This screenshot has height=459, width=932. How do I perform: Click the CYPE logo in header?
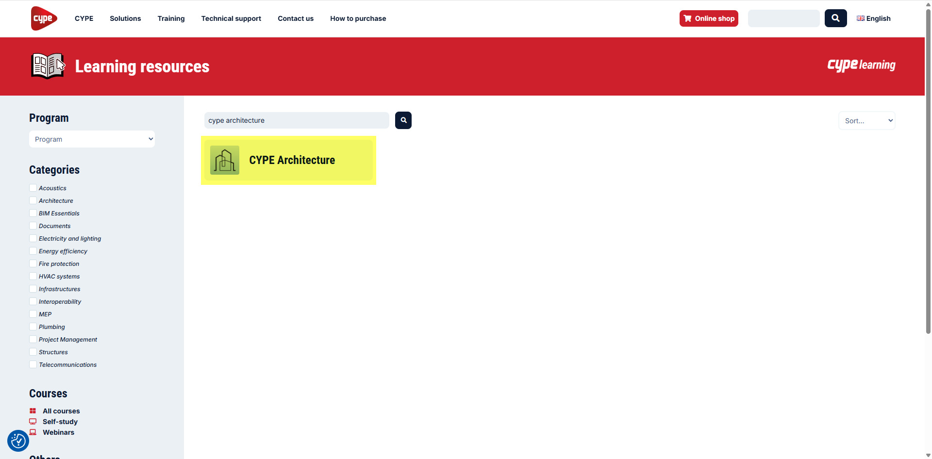pos(44,18)
